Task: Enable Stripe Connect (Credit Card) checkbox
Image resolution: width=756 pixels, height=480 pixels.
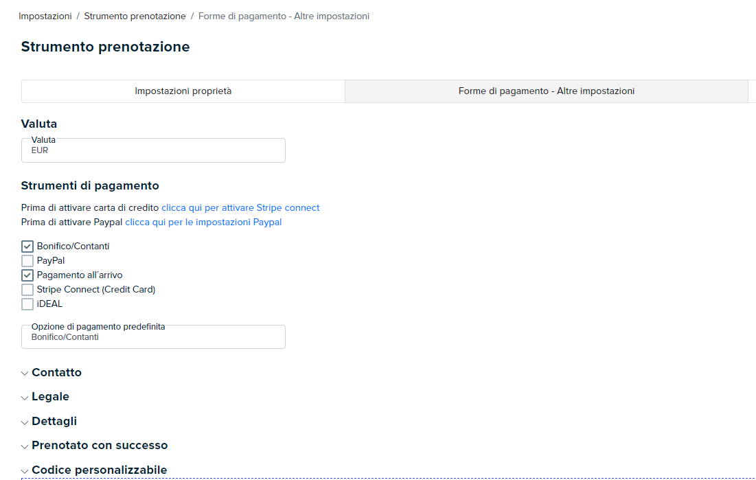Action: (27, 290)
